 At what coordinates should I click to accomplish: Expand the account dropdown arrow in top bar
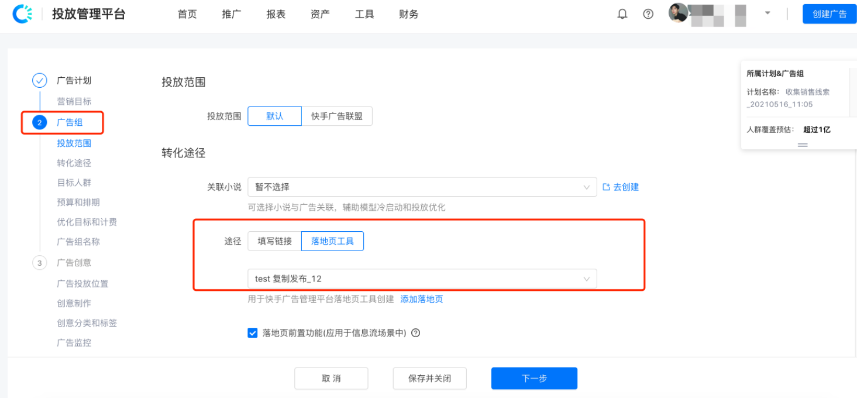click(767, 13)
